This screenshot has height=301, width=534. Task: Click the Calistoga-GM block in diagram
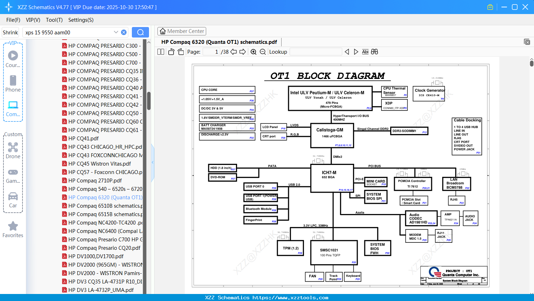pyautogui.click(x=332, y=135)
